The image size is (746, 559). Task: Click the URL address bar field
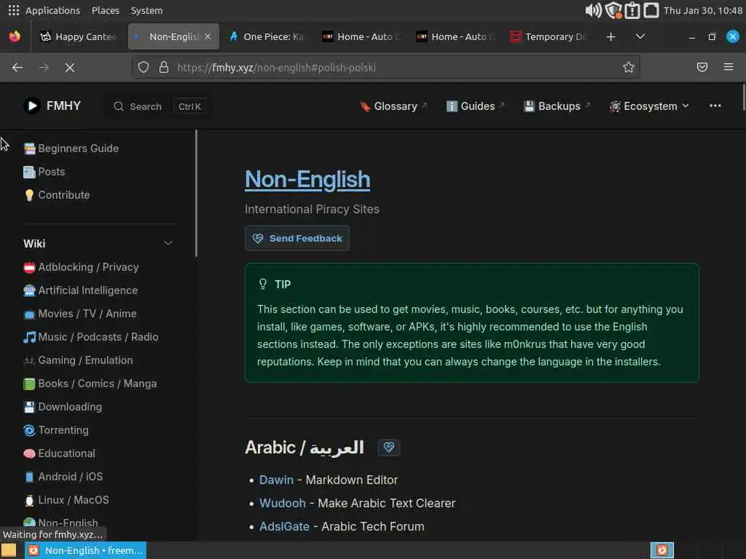click(386, 68)
